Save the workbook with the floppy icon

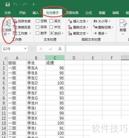click(x=8, y=4)
